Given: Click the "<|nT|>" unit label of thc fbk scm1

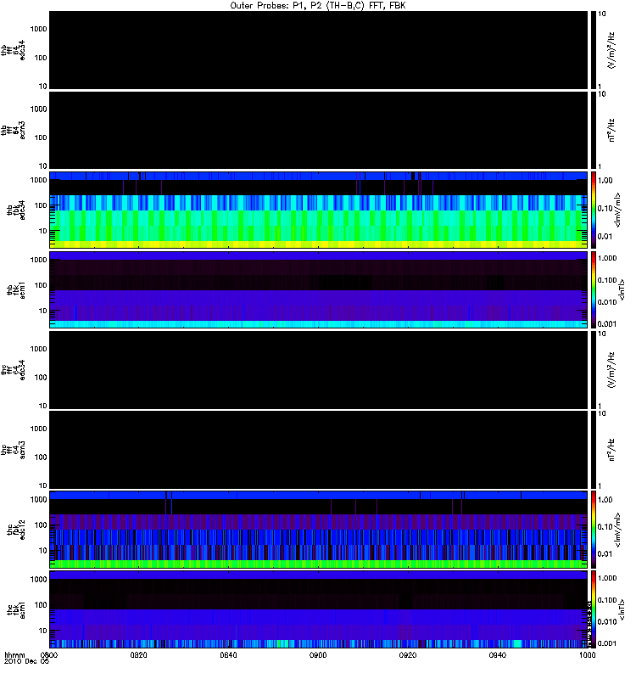Looking at the screenshot, I should click(622, 610).
